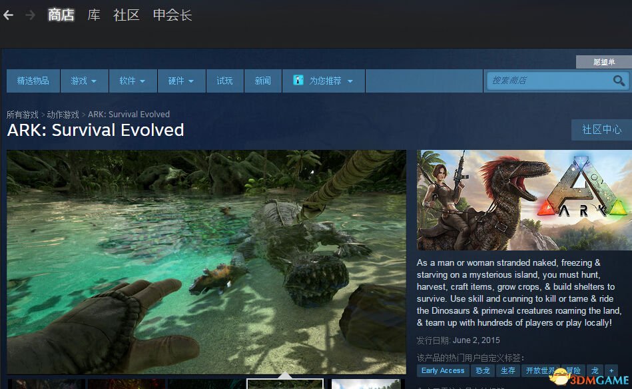Click the ARK header capsule image

524,200
